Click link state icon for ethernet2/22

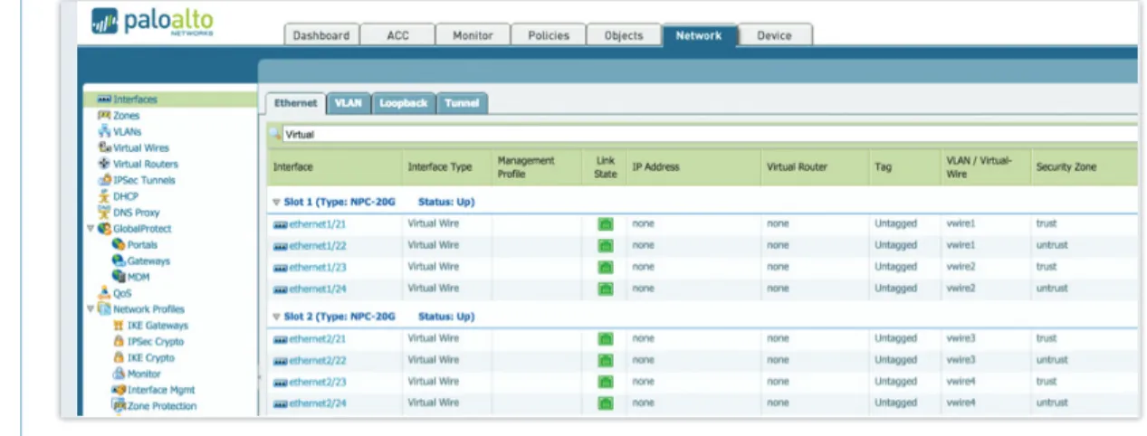[x=606, y=360]
